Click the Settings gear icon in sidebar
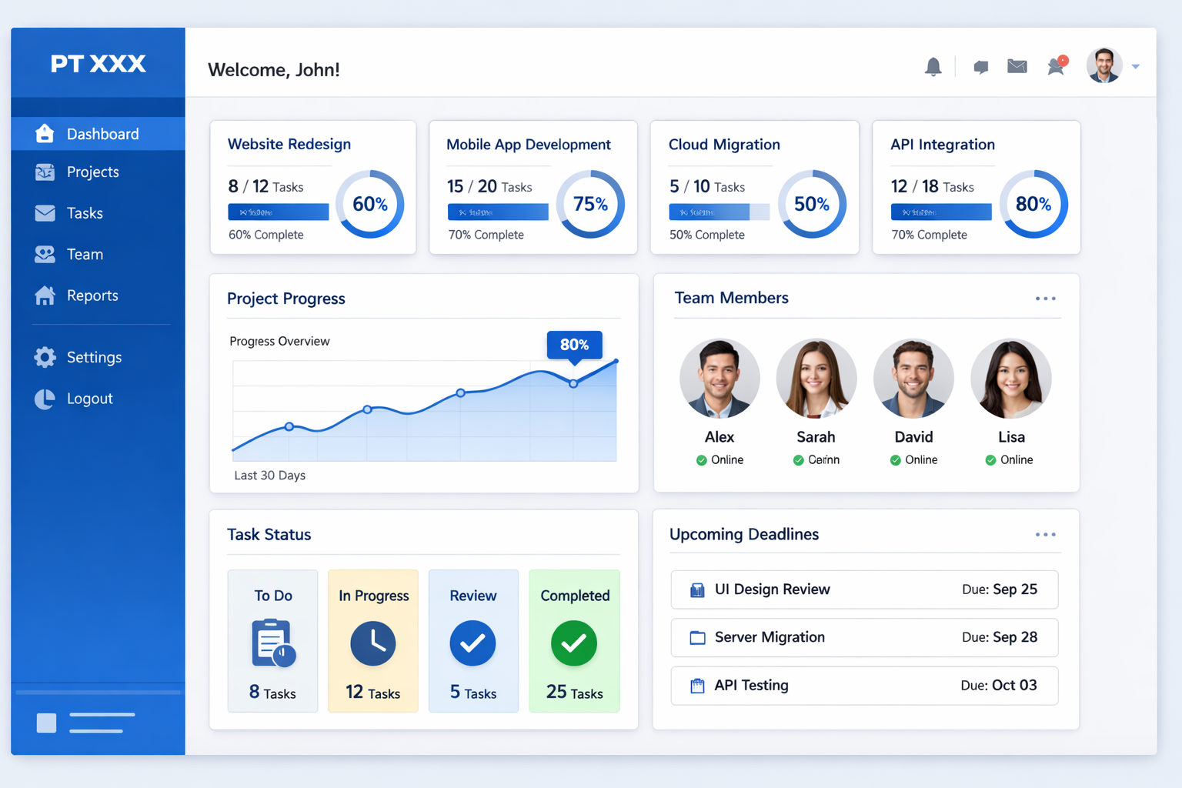1182x788 pixels. click(45, 357)
